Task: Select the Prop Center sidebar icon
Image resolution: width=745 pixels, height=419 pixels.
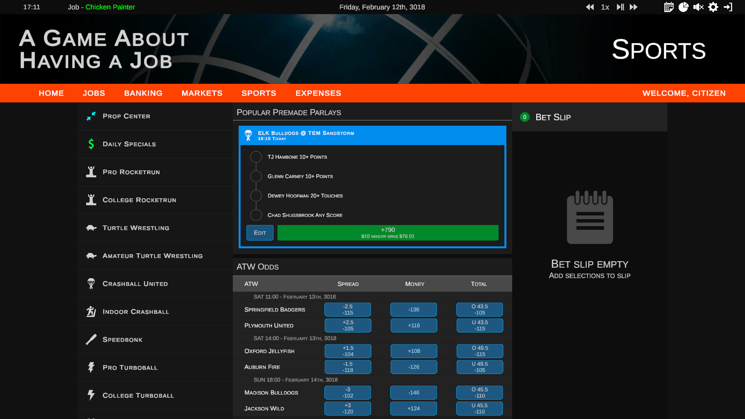Action: click(91, 116)
